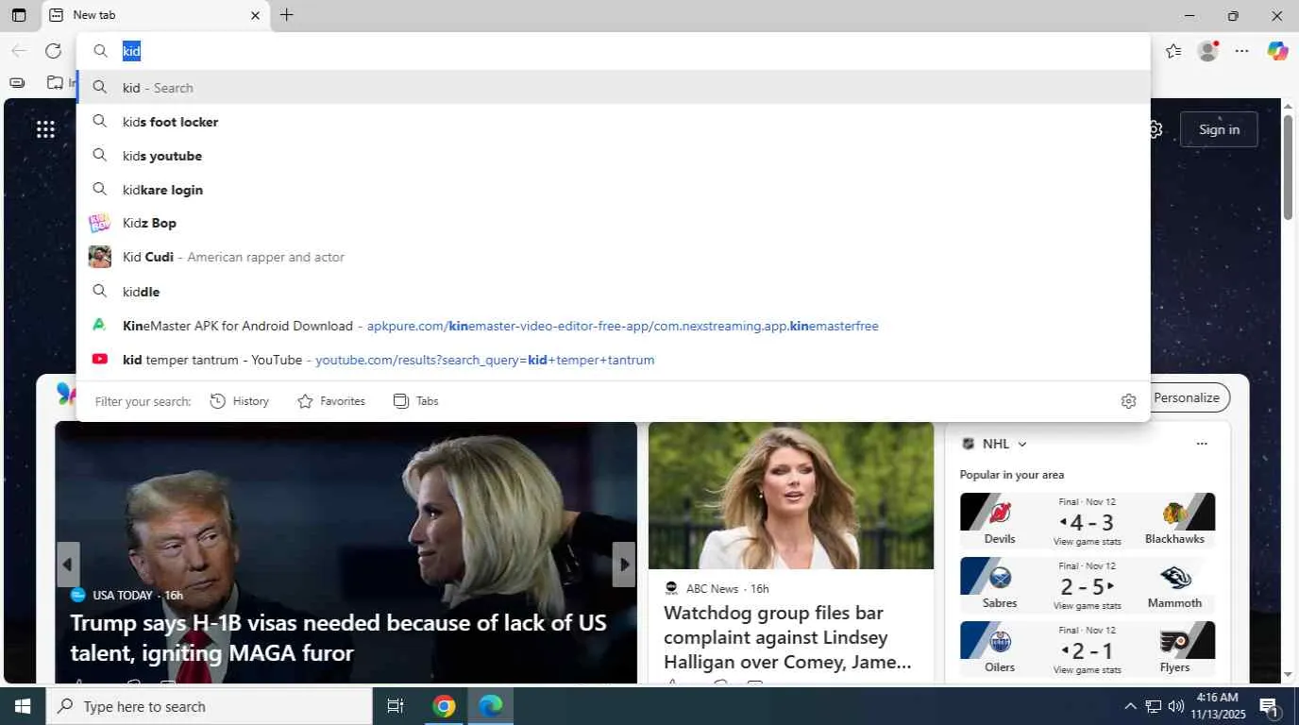Open the apps grid launcher icon
The image size is (1299, 725).
45,129
